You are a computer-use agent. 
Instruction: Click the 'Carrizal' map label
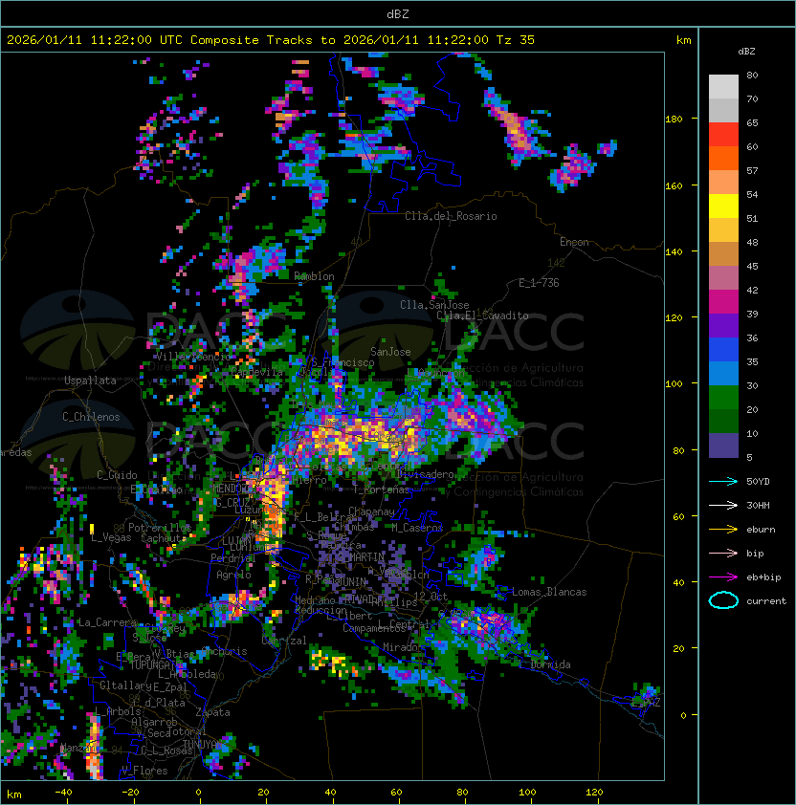click(x=284, y=641)
